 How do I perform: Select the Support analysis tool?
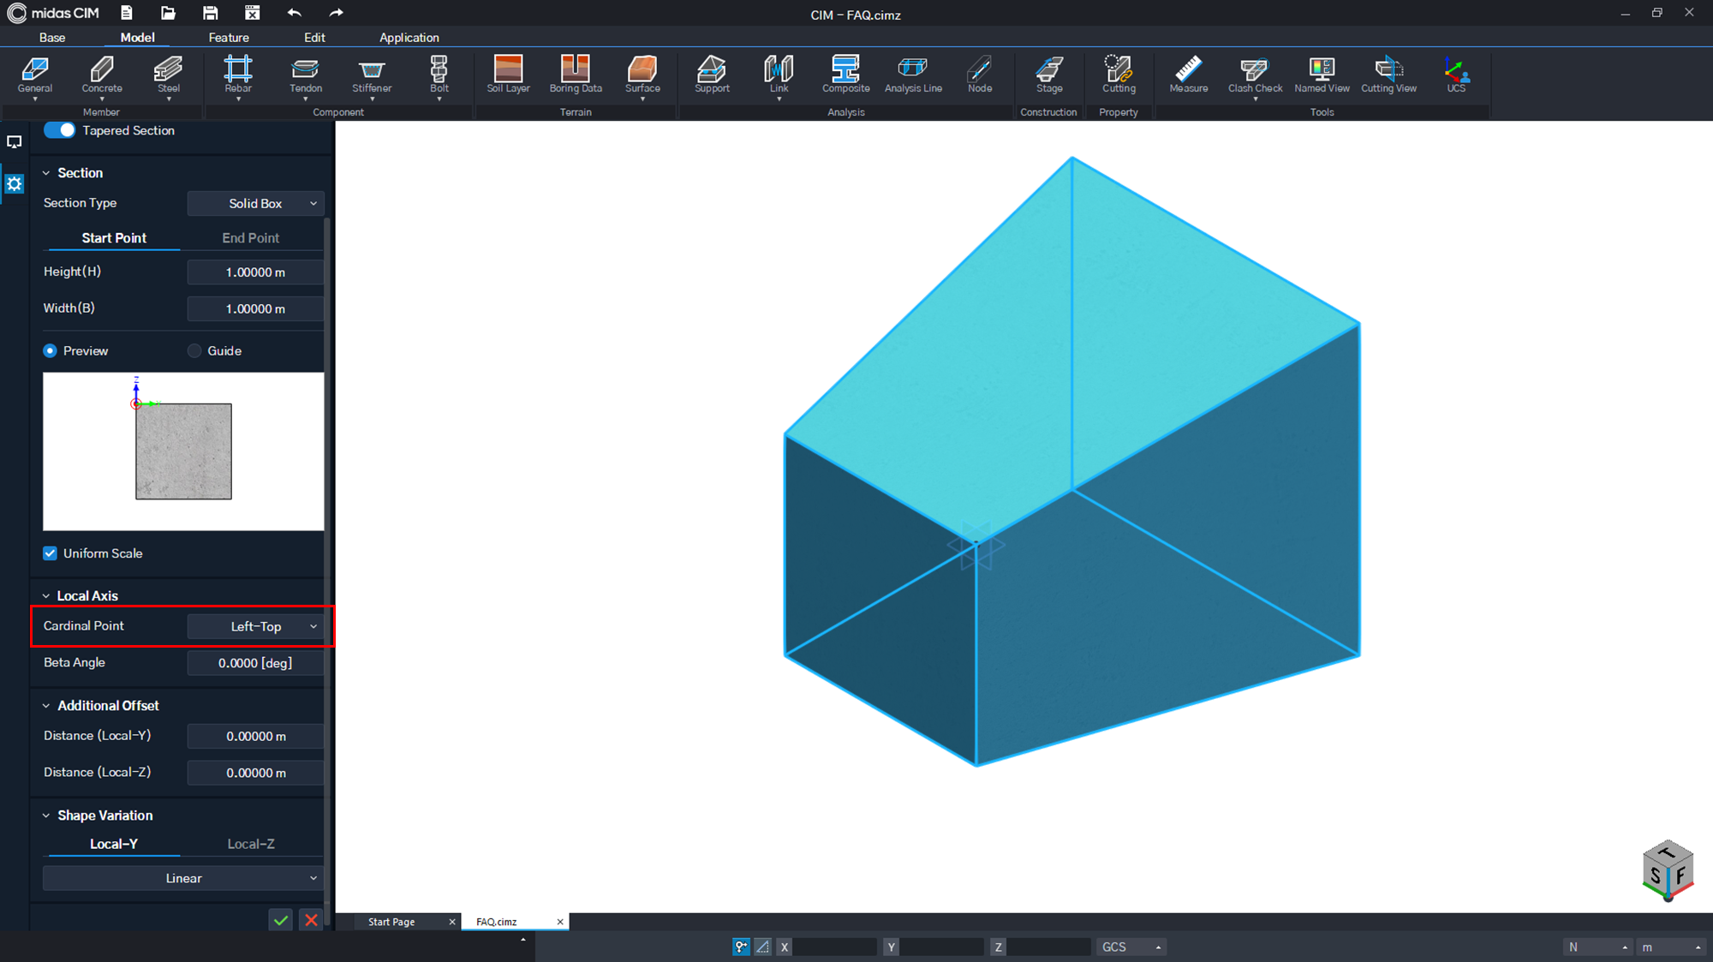(712, 75)
